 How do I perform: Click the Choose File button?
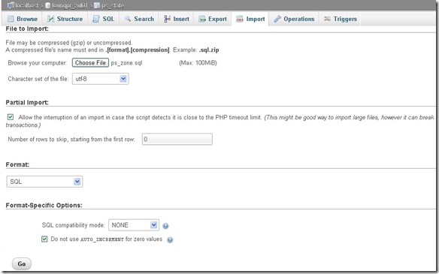coord(90,62)
